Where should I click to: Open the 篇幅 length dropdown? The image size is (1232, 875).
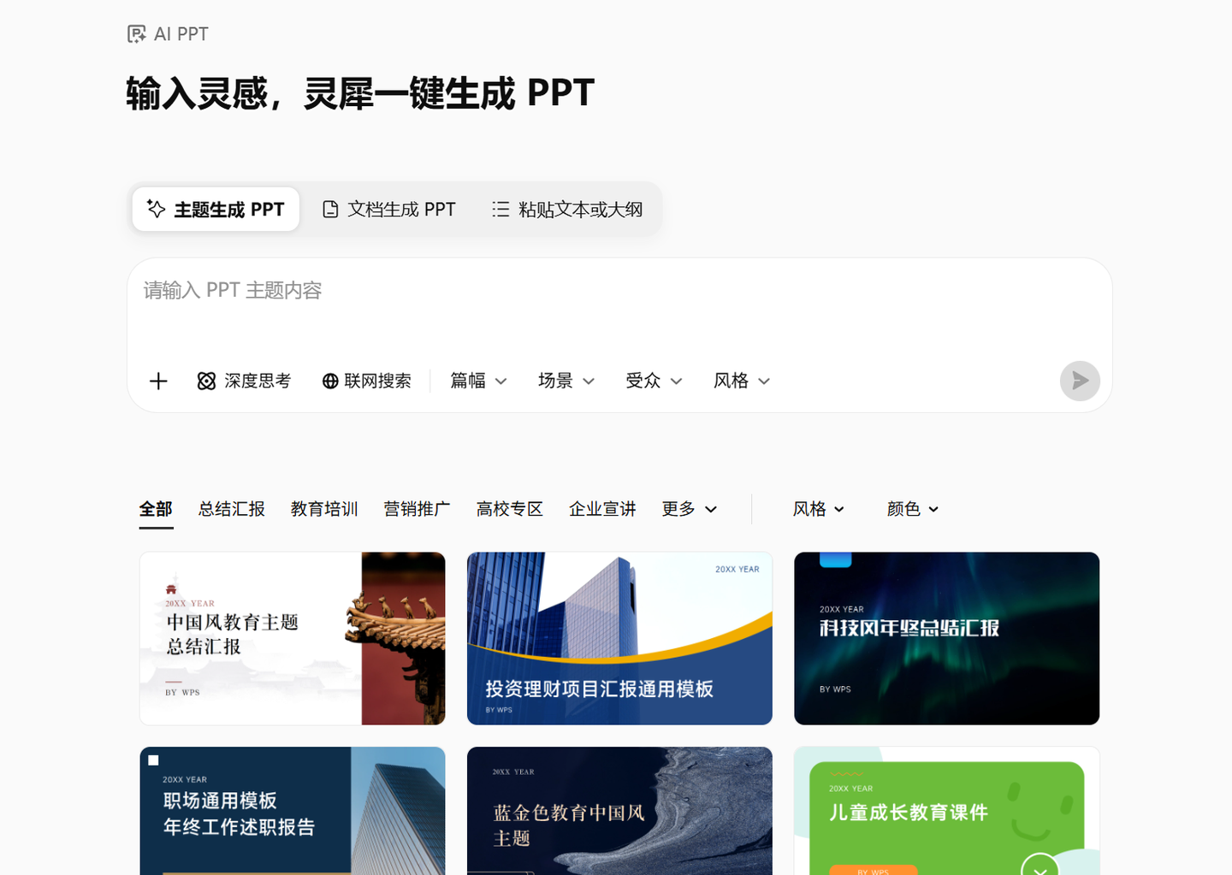[x=478, y=381]
